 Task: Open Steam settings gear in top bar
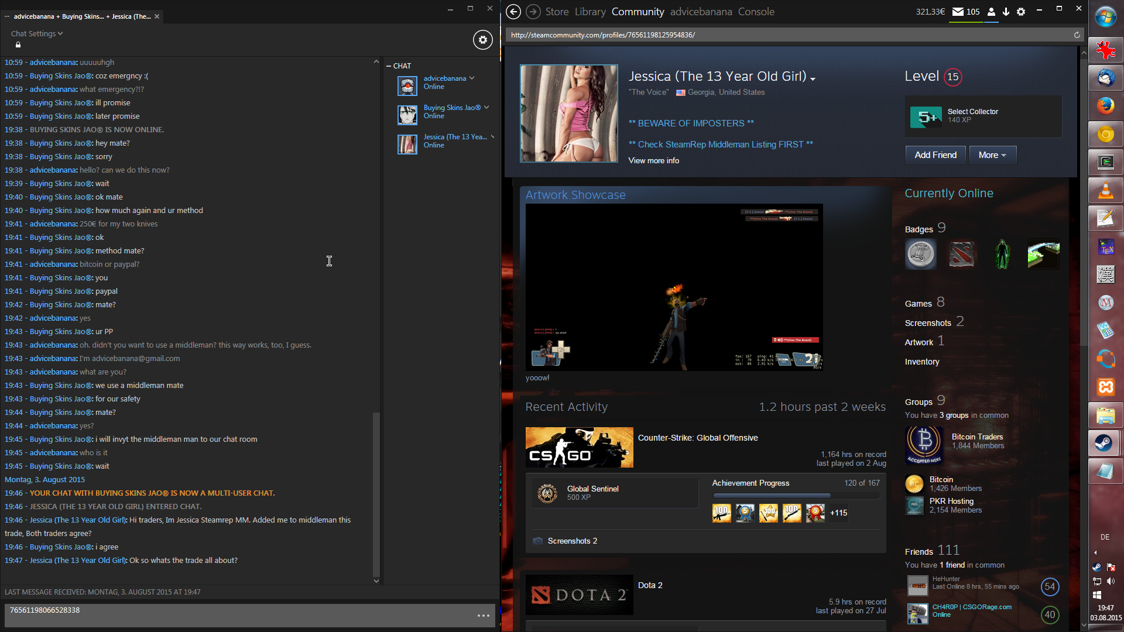click(1021, 12)
